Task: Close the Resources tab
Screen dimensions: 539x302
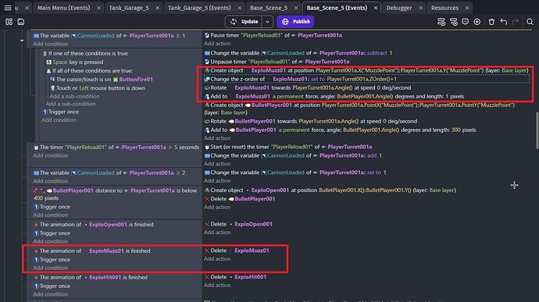Action: pyautogui.click(x=467, y=8)
